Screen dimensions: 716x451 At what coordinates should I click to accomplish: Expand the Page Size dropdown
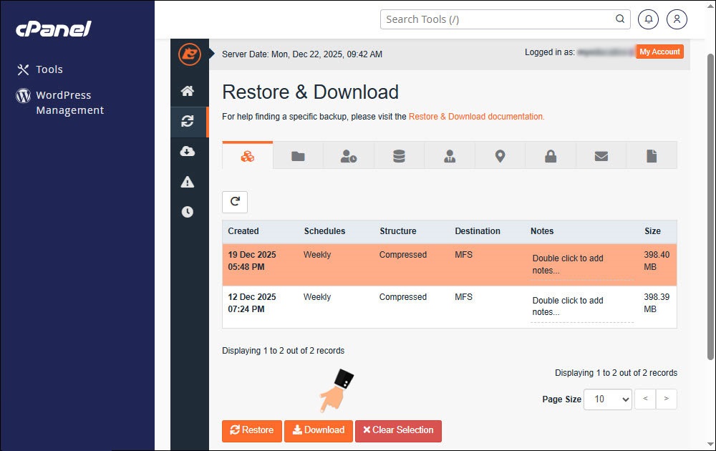point(607,399)
